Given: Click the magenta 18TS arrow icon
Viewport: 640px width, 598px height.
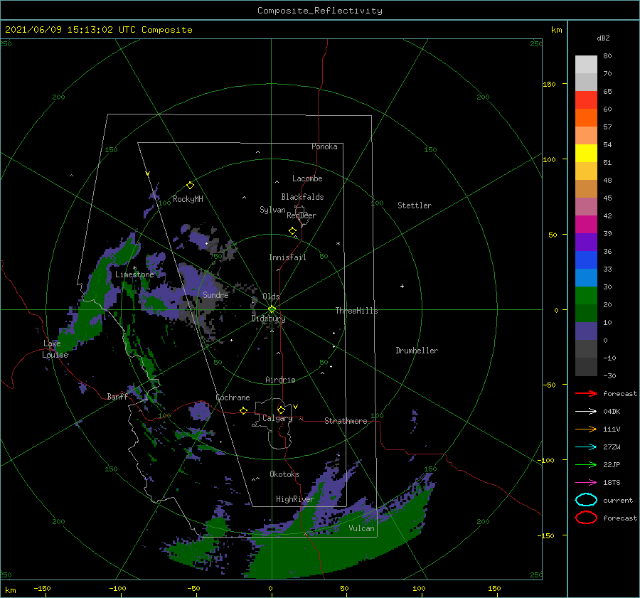Looking at the screenshot, I should coord(586,483).
